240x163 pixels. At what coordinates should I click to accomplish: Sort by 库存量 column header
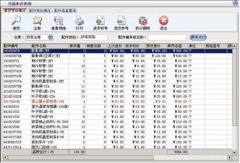tap(77, 46)
